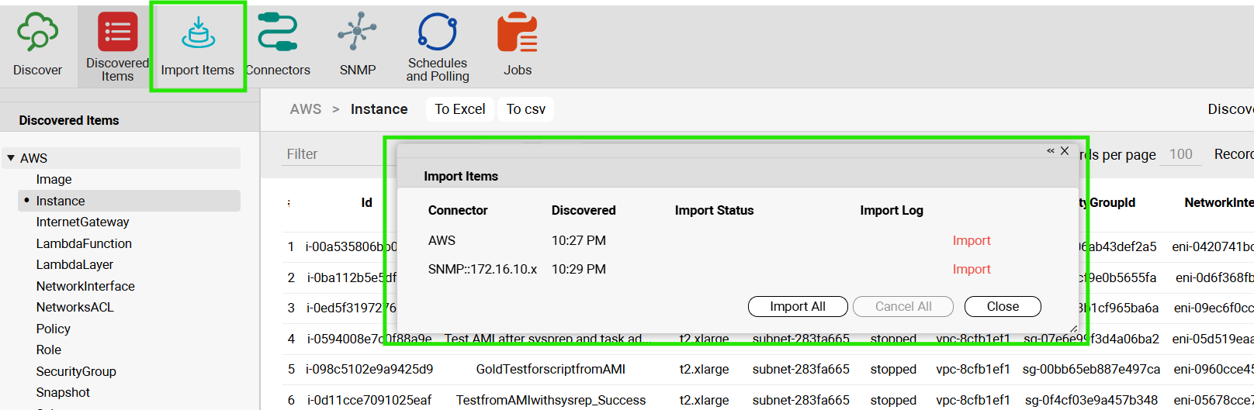Click the Close button in dialog

(x=1002, y=307)
